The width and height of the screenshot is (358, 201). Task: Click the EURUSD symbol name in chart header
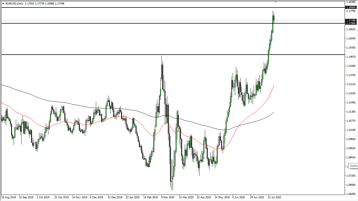pyautogui.click(x=11, y=4)
